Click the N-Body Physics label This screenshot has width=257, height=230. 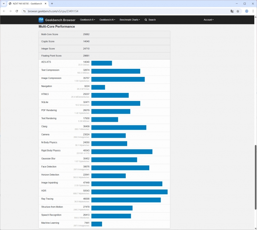click(x=49, y=142)
